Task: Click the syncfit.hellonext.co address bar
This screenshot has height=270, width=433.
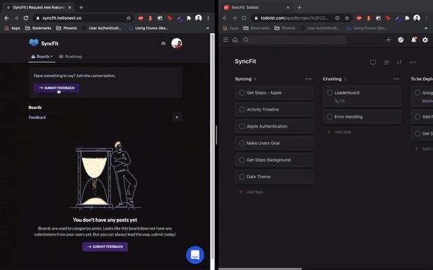Action: pos(83,18)
